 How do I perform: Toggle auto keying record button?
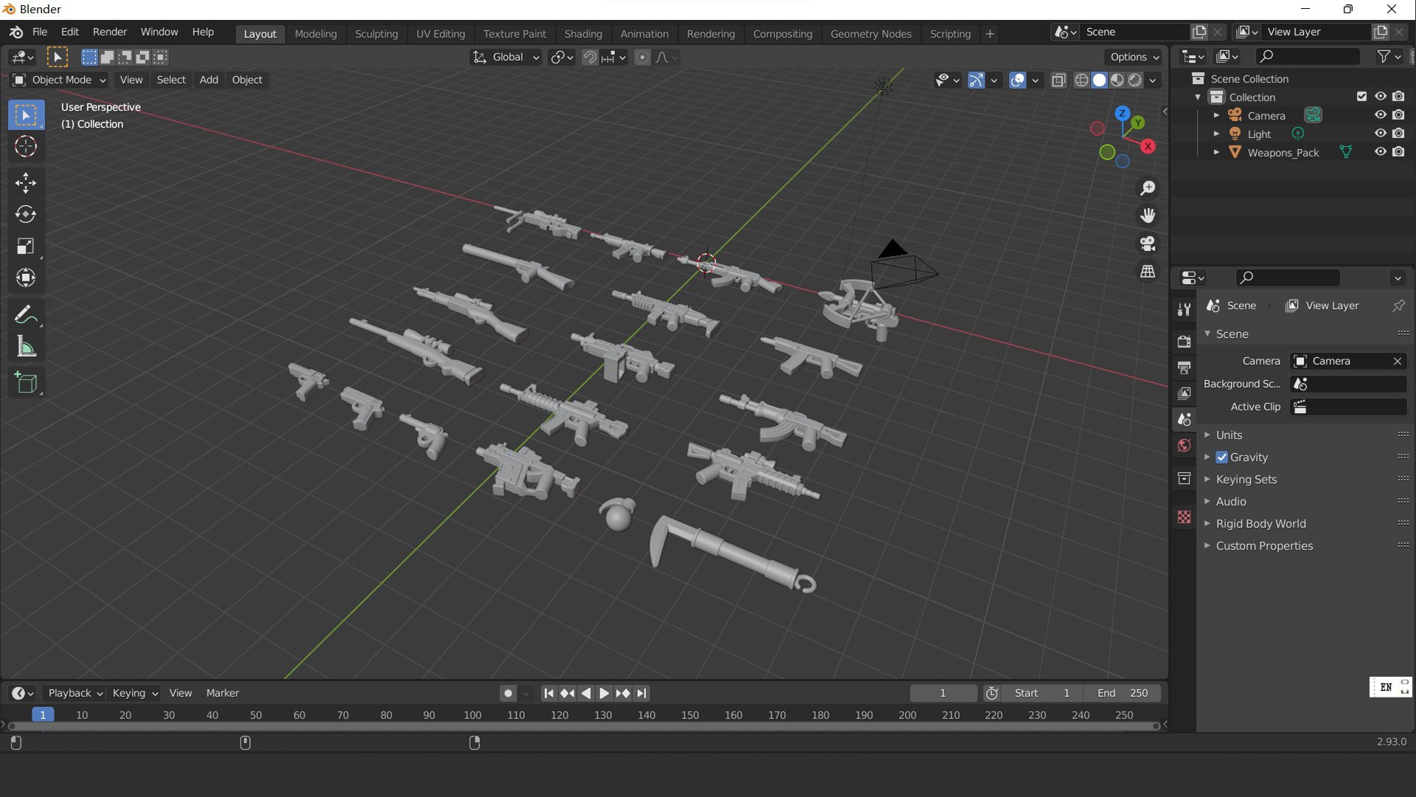click(x=507, y=693)
